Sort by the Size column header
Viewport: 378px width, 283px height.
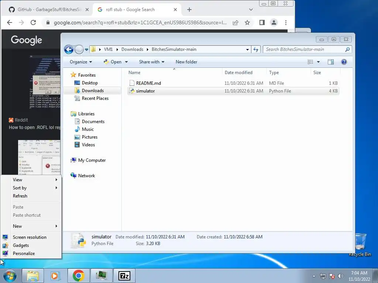coord(326,73)
